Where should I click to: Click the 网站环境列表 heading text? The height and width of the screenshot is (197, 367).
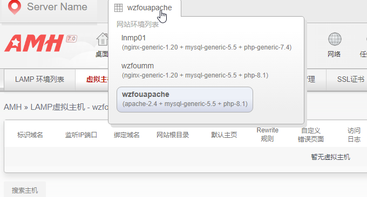coord(138,24)
